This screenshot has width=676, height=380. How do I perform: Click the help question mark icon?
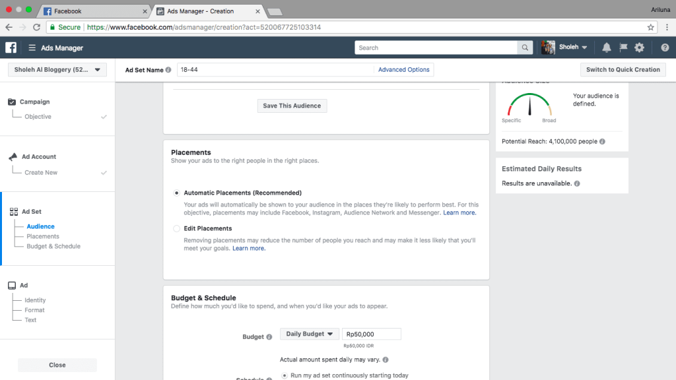pos(665,47)
